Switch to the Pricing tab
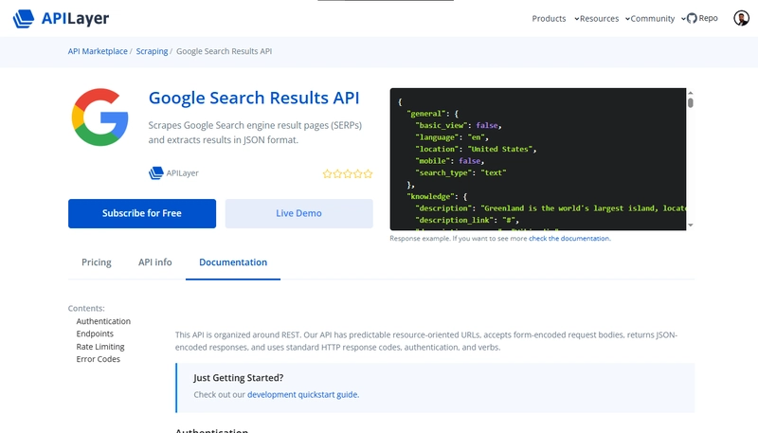Image resolution: width=758 pixels, height=433 pixels. (97, 262)
